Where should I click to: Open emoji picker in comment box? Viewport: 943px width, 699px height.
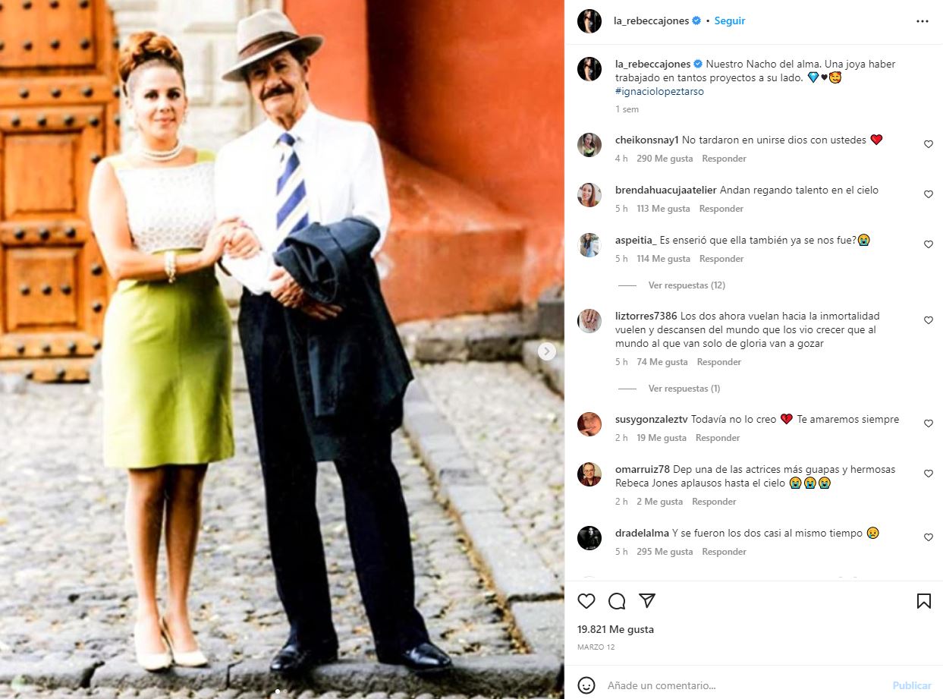586,685
